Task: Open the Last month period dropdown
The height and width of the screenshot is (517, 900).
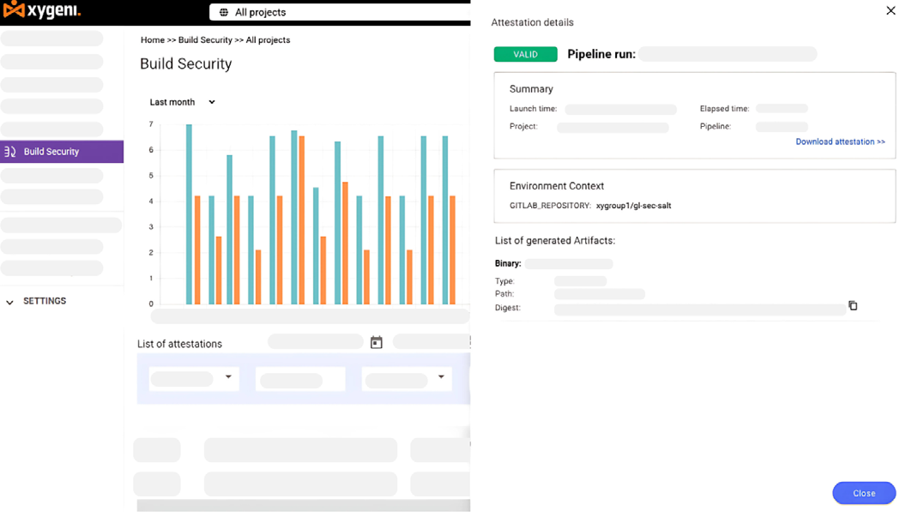Action: point(182,102)
